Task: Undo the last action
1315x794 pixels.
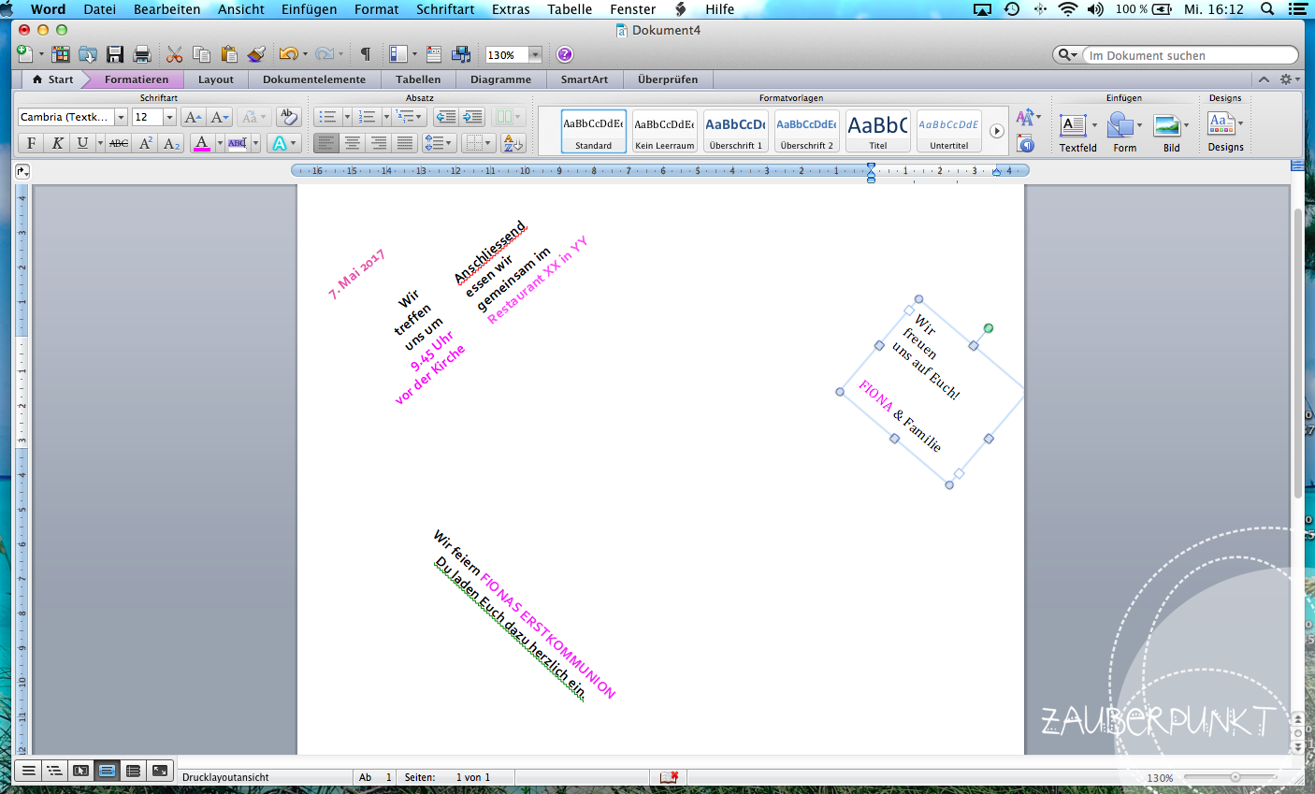Action: (288, 54)
